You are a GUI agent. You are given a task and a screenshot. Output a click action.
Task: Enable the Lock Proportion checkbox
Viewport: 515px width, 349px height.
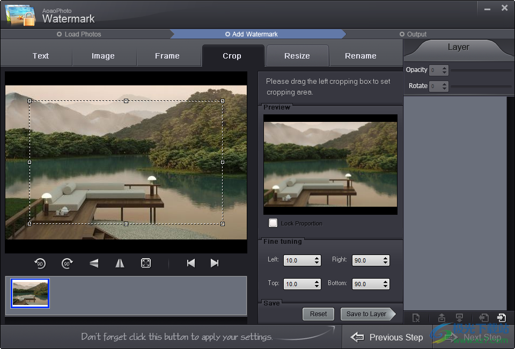273,223
